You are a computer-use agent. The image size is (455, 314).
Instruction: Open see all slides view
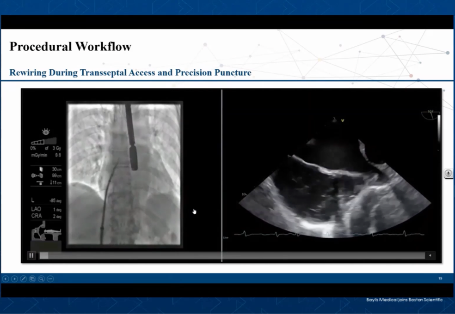[x=32, y=279]
